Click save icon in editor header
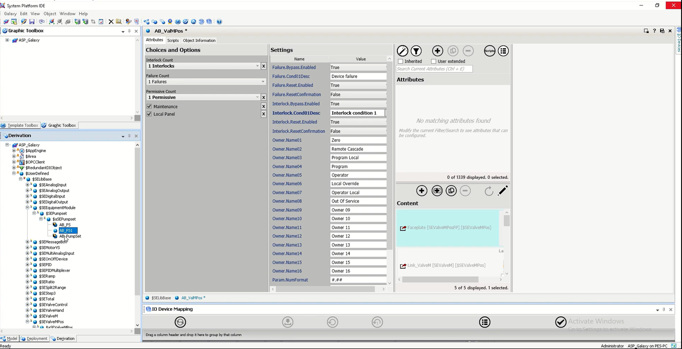 pyautogui.click(x=662, y=31)
